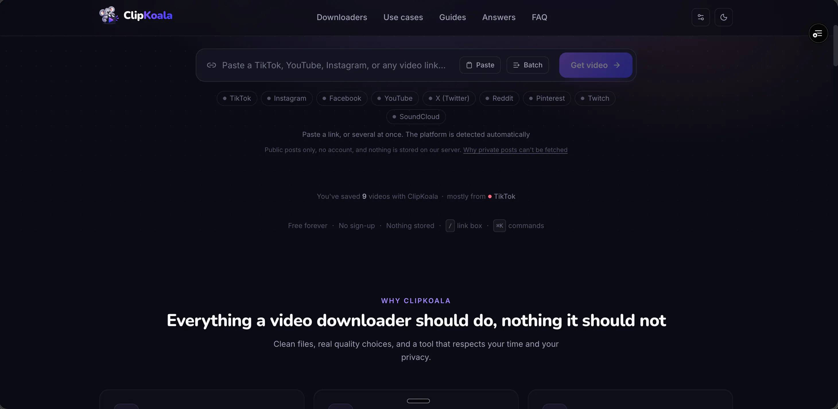
Task: Toggle dark mode with the moon icon
Action: pos(723,17)
